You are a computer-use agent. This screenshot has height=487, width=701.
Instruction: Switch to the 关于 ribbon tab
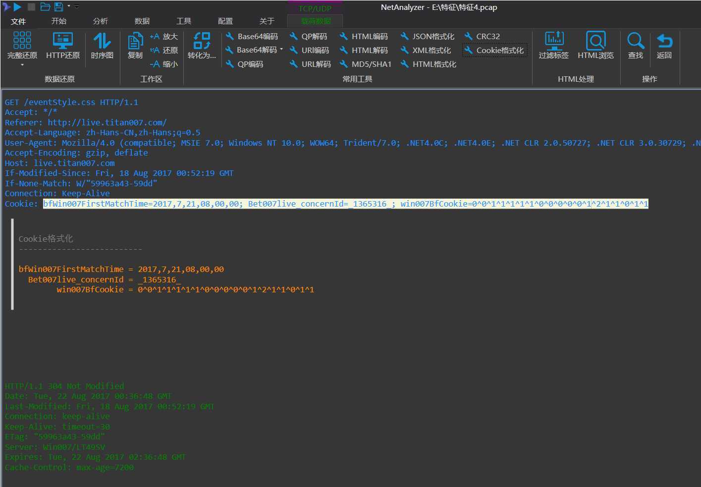click(267, 21)
